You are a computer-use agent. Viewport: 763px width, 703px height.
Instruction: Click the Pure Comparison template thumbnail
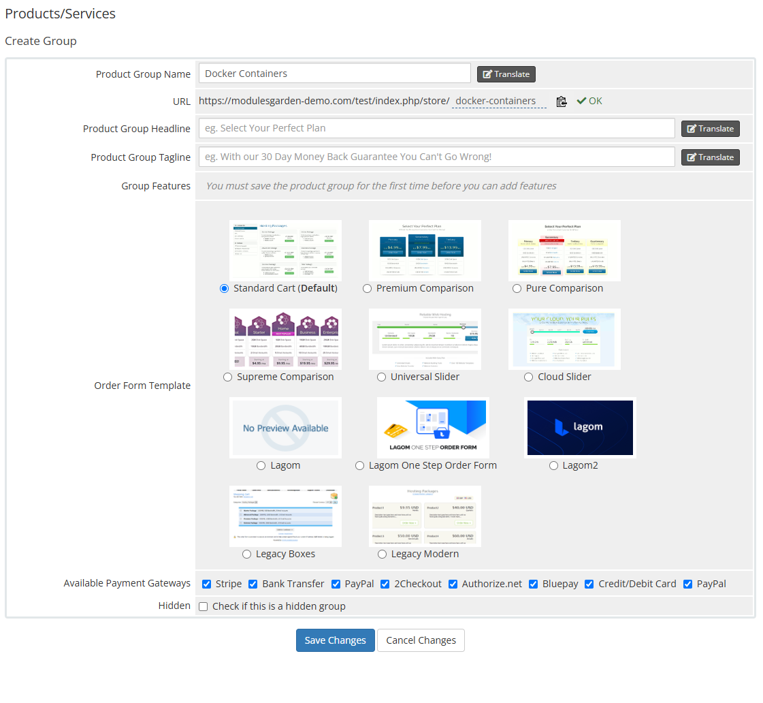[564, 251]
